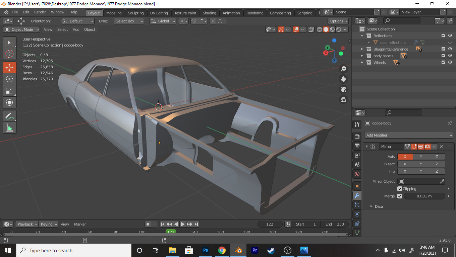Viewport: 456px width, 257px height.
Task: Click the Mirror Object eyedropper
Action: [442, 181]
